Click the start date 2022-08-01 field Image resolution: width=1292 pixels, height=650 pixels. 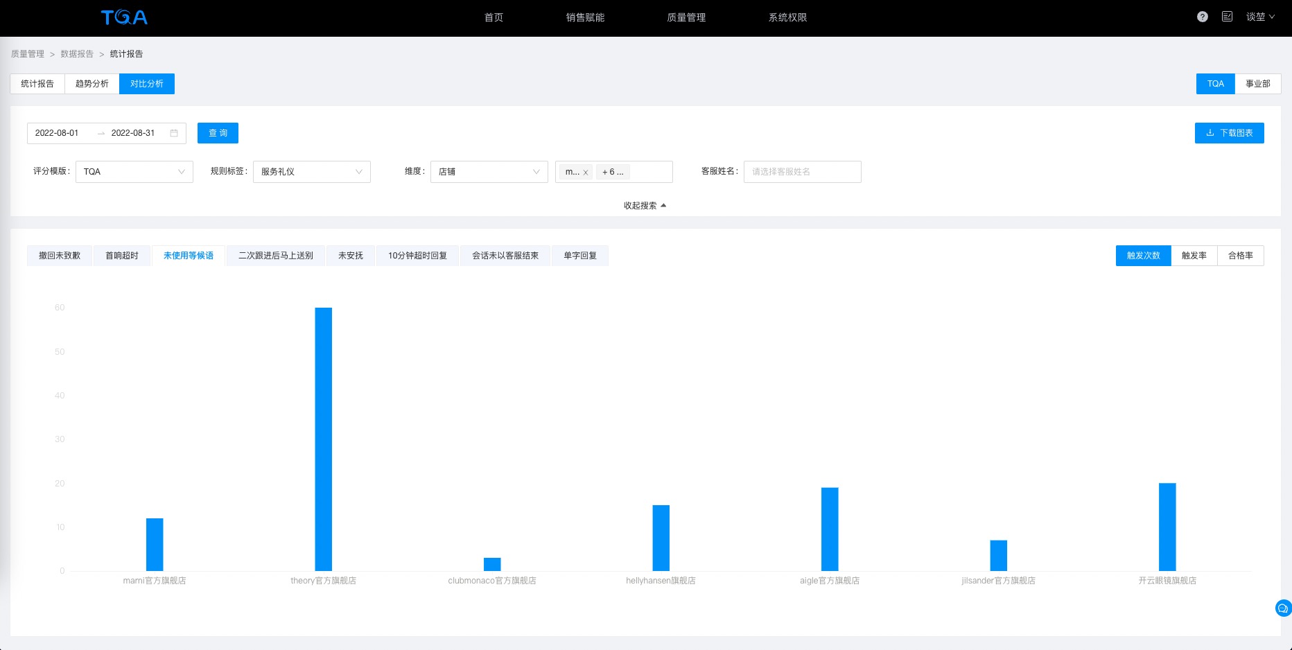[57, 133]
